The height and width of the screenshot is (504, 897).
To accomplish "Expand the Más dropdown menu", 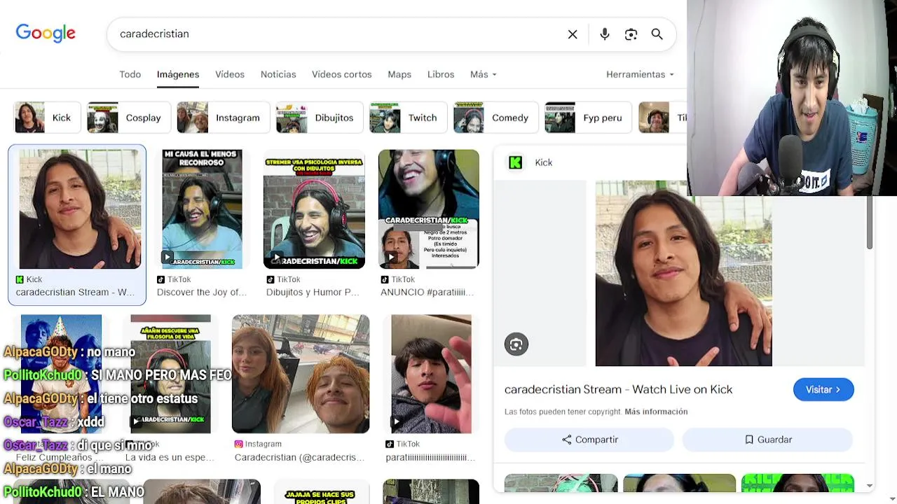I will [483, 74].
